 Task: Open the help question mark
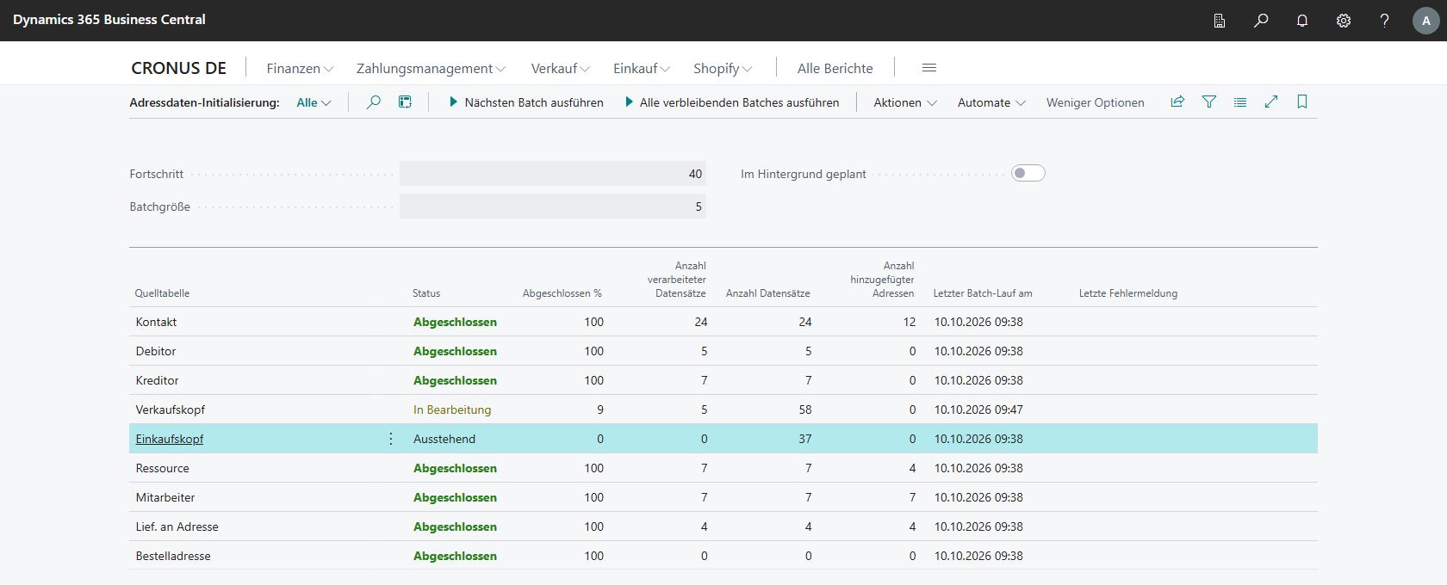click(1385, 21)
